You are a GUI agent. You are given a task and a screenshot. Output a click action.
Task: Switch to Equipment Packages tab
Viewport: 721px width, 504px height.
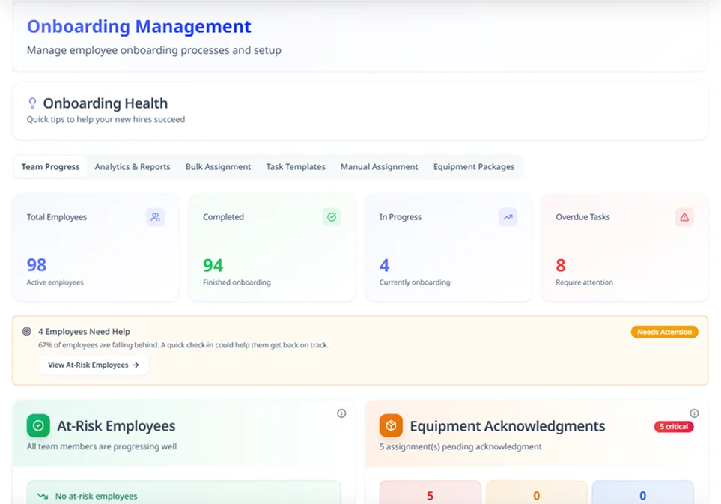pos(474,167)
